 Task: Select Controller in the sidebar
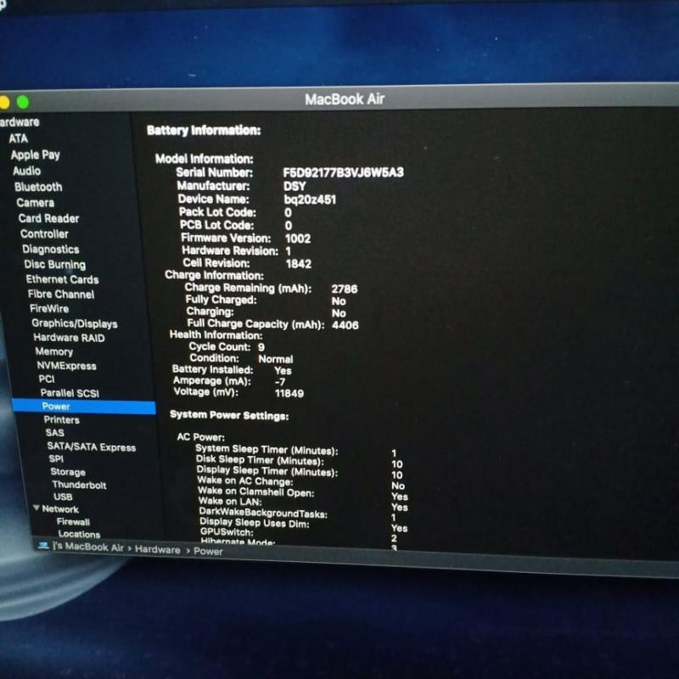[x=44, y=234]
